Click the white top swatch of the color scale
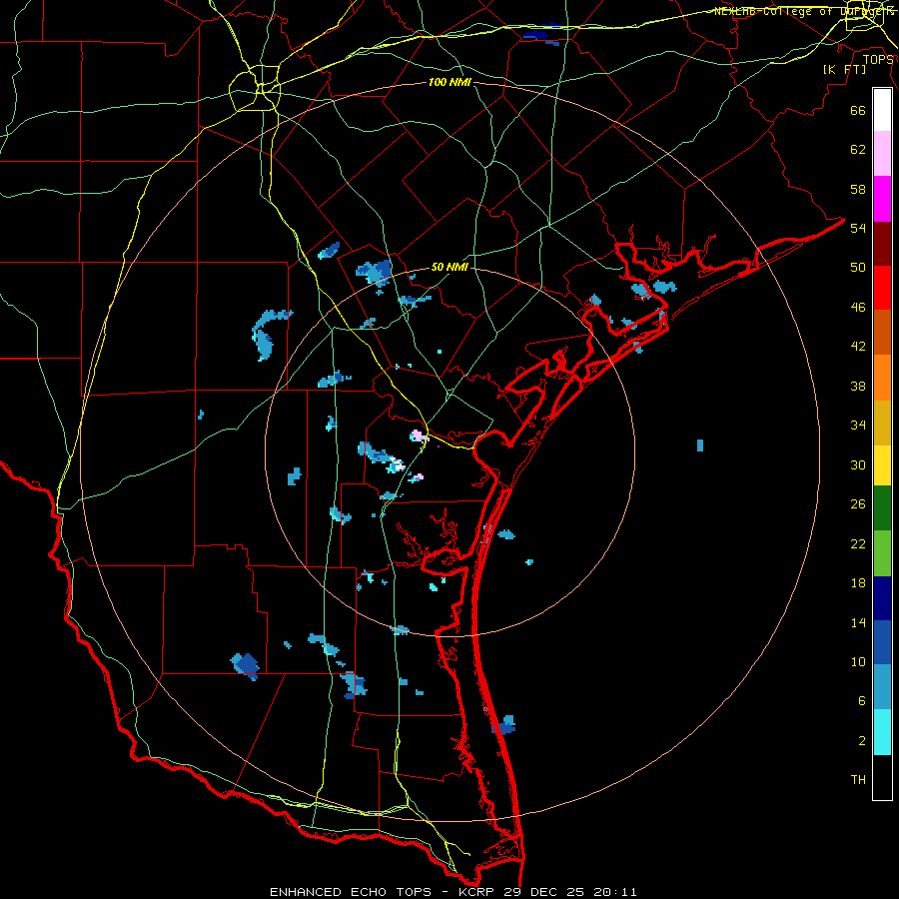The image size is (899, 899). 882,110
